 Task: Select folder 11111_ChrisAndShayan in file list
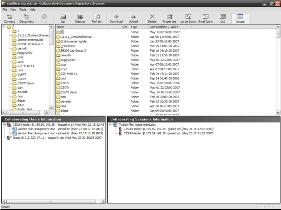point(77,37)
